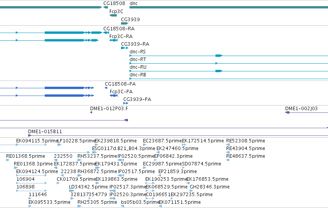Select the bs05b03.5prime EST label
This screenshot has width=328, height=208.
coord(140,203)
